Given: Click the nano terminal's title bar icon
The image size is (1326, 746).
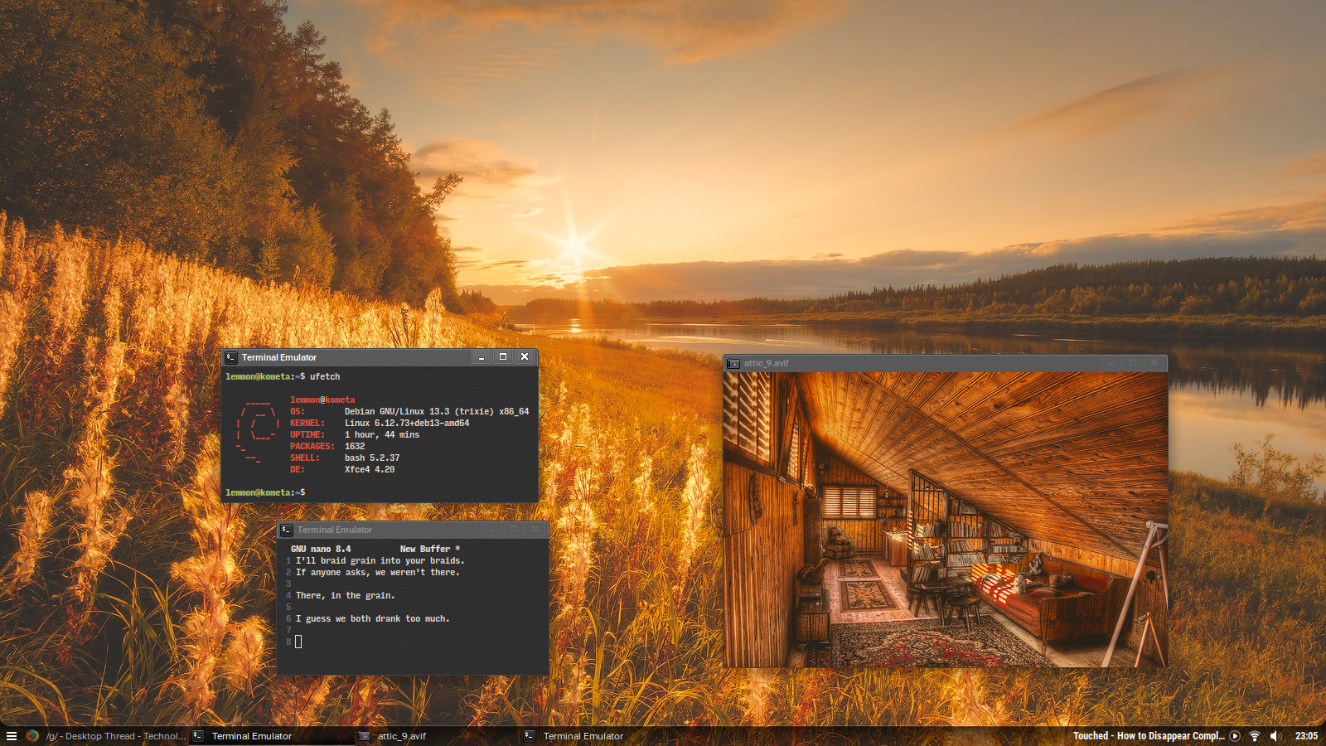Looking at the screenshot, I should pos(287,530).
